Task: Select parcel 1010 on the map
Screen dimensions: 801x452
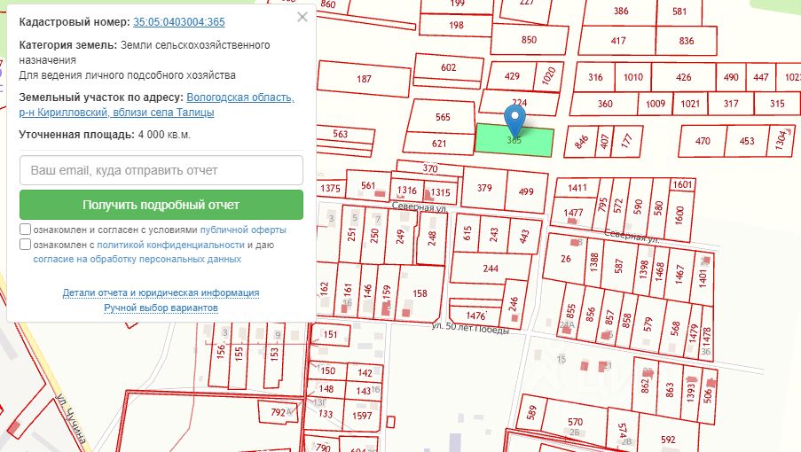Action: (633, 77)
